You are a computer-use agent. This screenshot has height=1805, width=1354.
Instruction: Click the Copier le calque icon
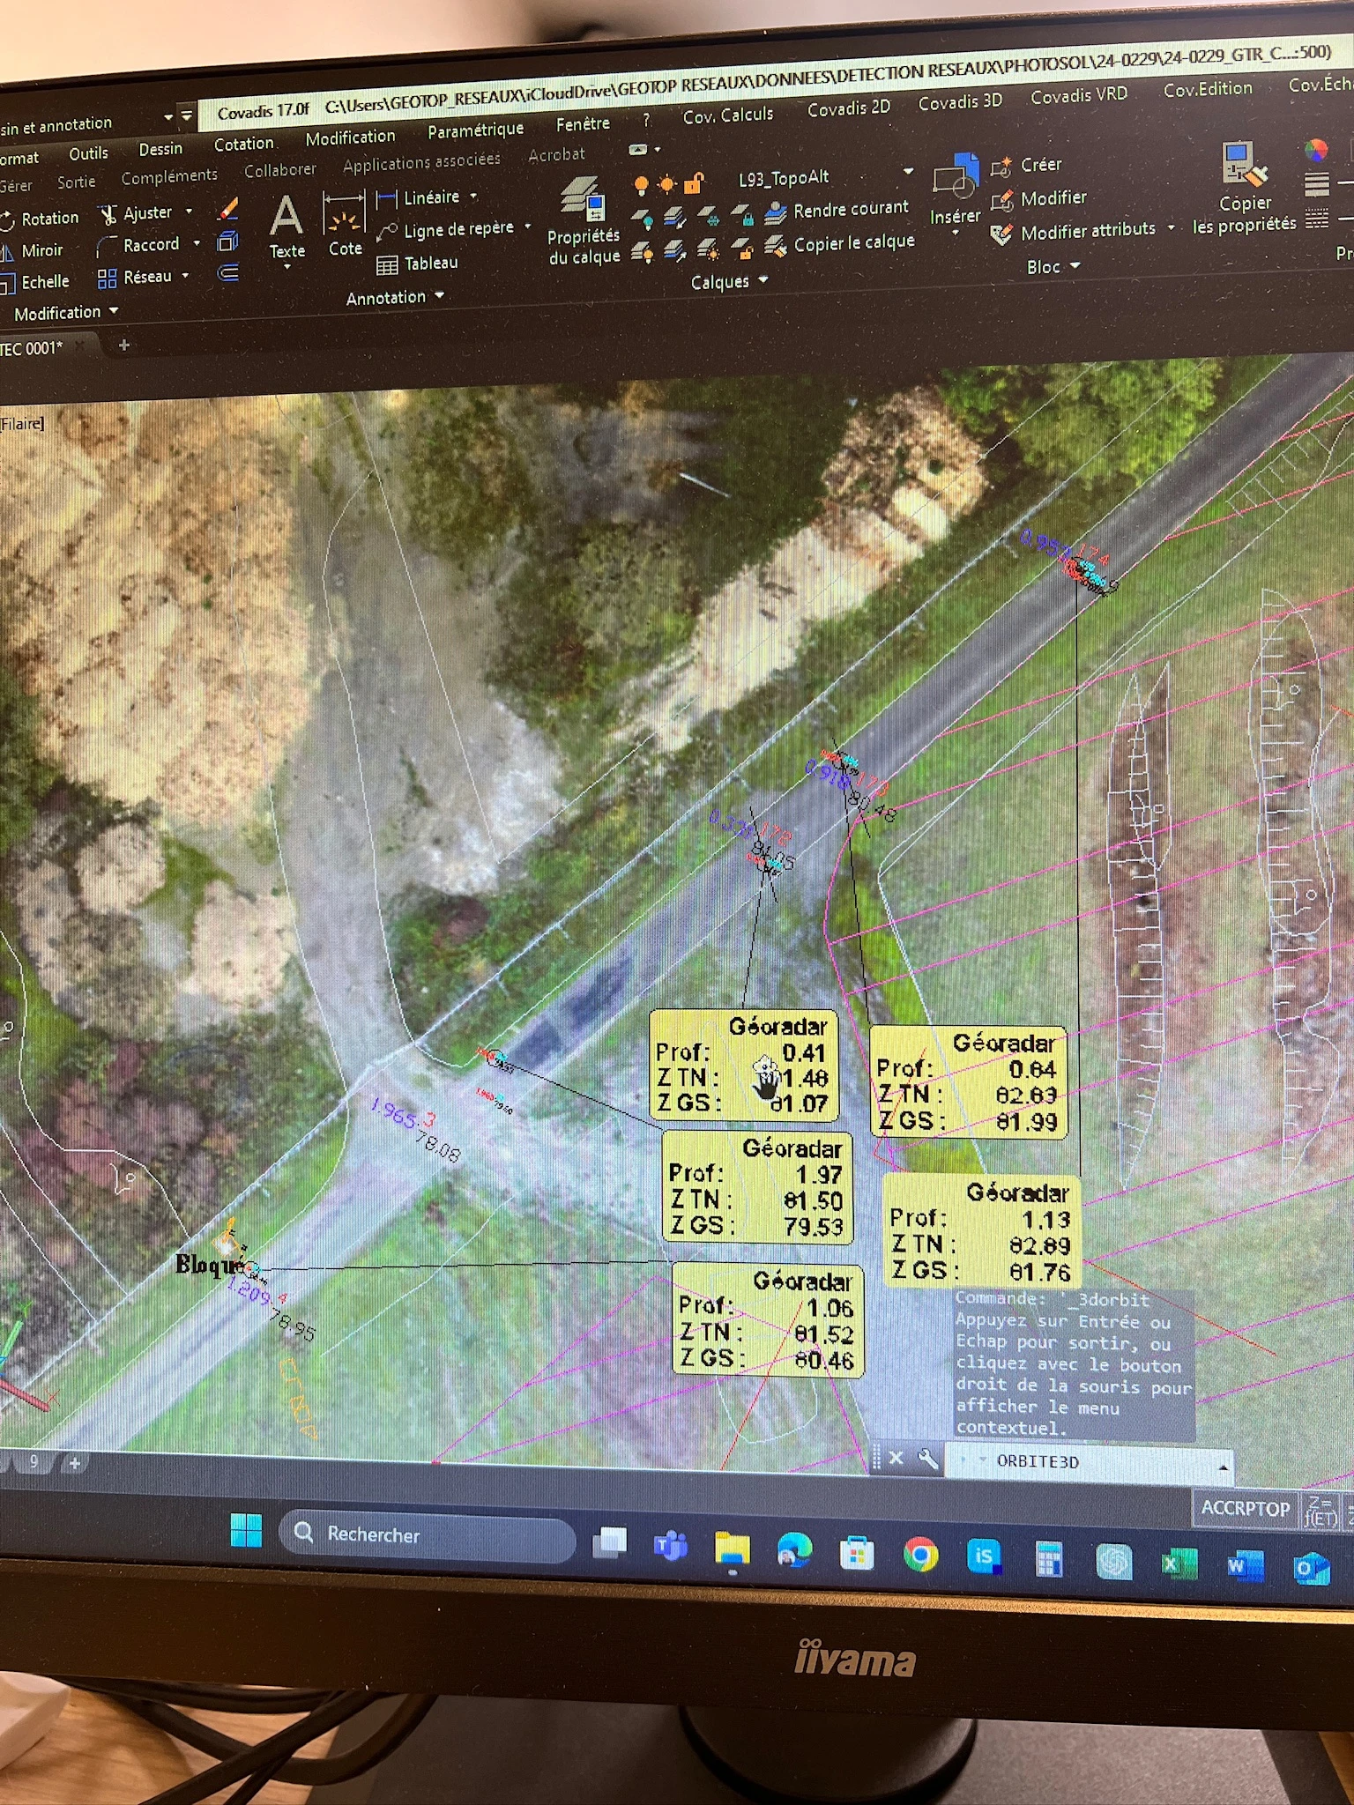click(776, 246)
